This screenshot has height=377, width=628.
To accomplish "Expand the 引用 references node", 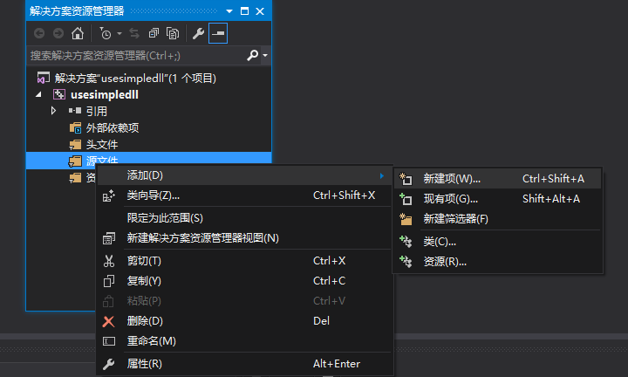I will pos(53,111).
